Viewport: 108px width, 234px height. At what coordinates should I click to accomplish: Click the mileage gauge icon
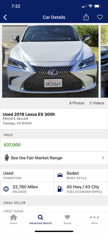click(x=6, y=189)
